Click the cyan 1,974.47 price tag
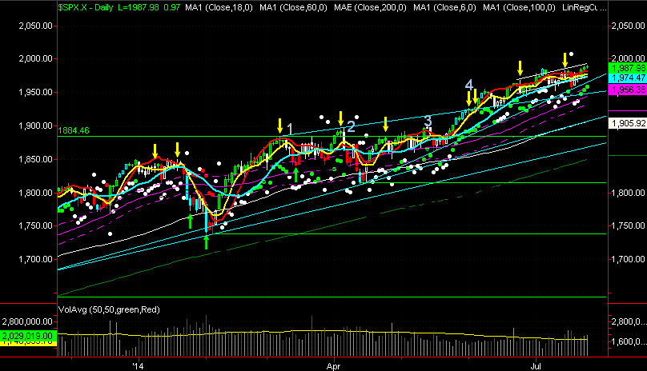The width and height of the screenshot is (647, 371). 628,78
